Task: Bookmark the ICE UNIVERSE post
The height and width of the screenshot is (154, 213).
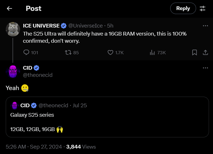Action: click(194, 52)
